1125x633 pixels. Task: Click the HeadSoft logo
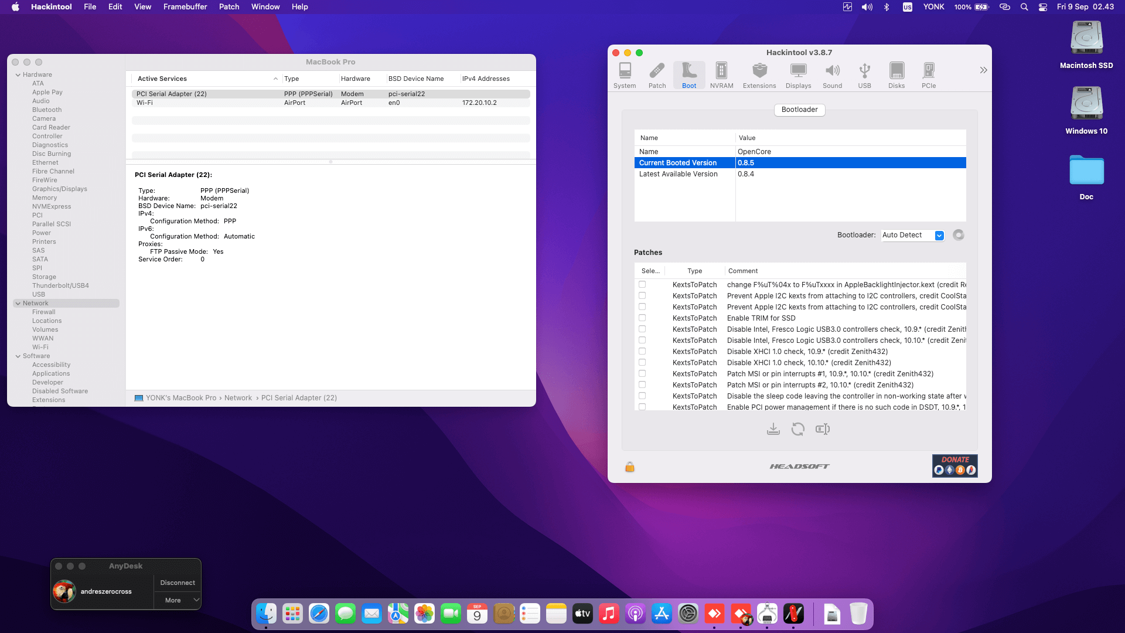[x=800, y=467]
